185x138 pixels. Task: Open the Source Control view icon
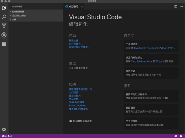(4, 26)
